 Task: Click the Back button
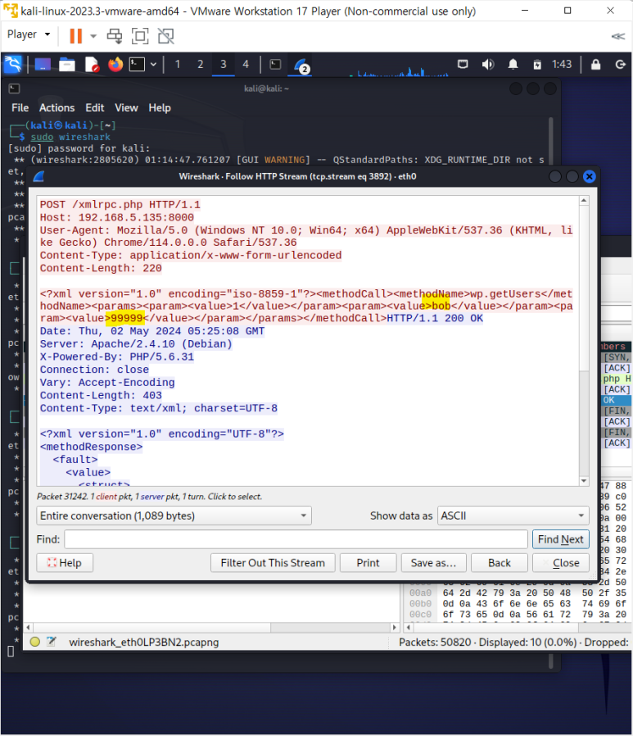tap(500, 563)
